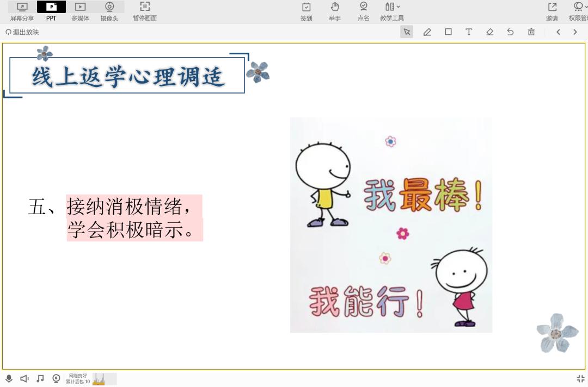Mute the microphone

[9, 378]
